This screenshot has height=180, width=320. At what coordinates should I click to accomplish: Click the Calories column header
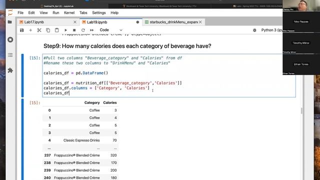click(110, 102)
